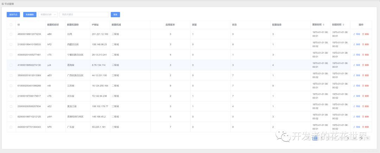The height and width of the screenshot is (153, 380).
Task: Click IP address 108.148.98.23
Action: [x=99, y=45]
